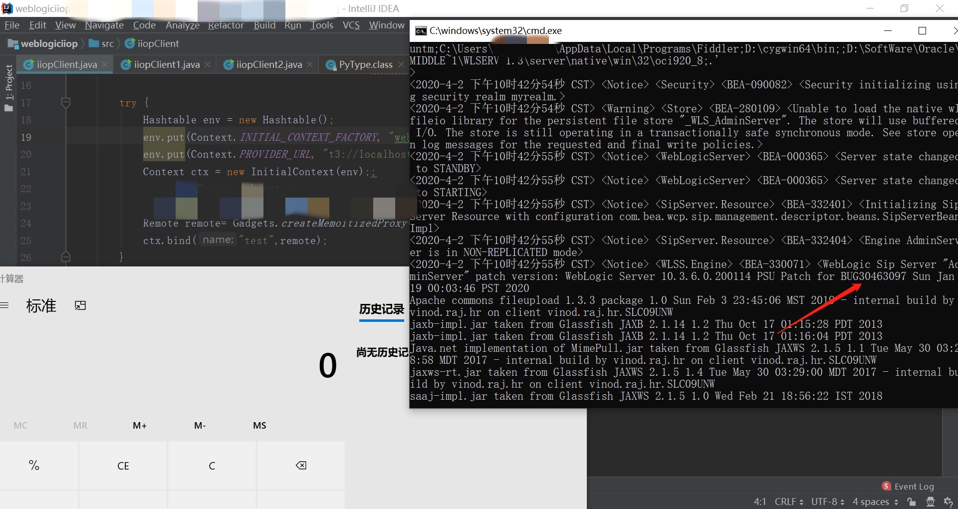Switch to the iiopClient1.java tab

click(x=167, y=64)
